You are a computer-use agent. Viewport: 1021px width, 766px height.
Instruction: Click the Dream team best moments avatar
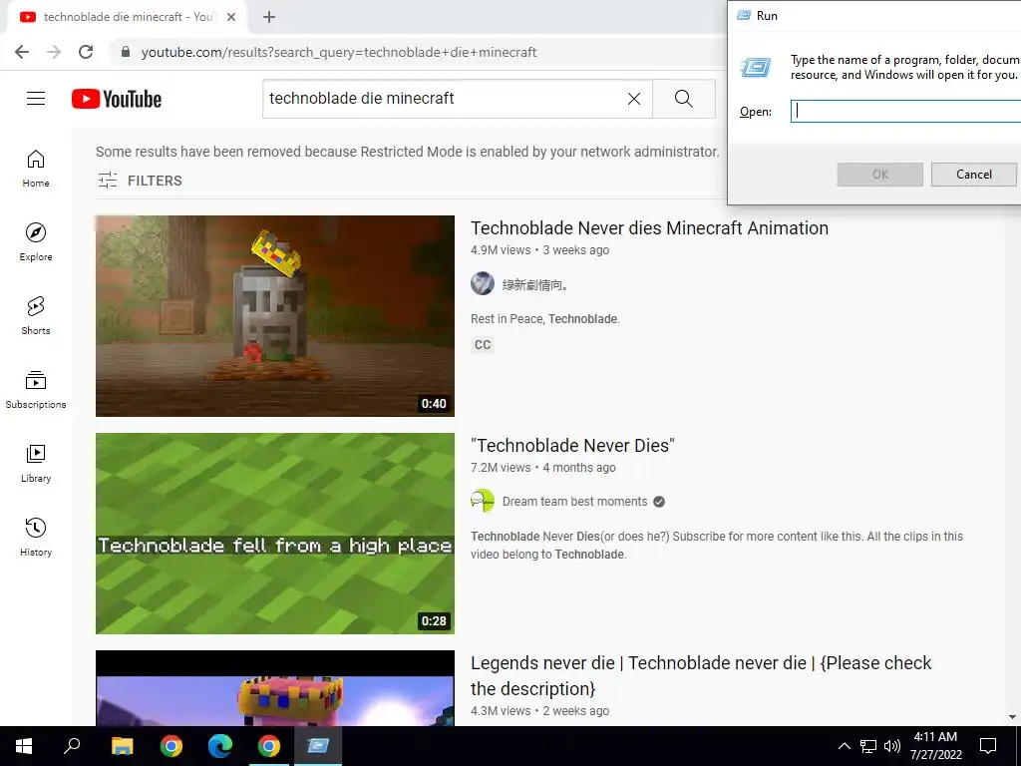[x=483, y=501]
